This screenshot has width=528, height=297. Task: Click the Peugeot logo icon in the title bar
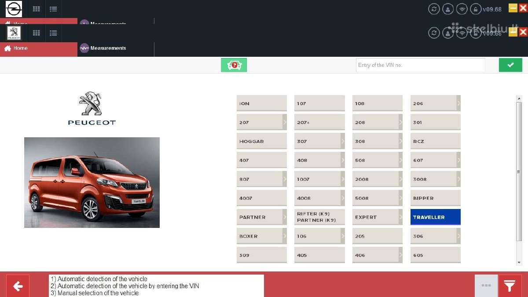pos(14,33)
